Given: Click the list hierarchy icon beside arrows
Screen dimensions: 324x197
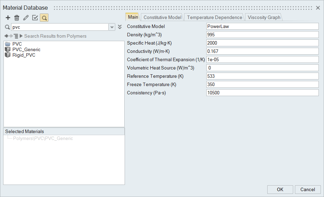Looking at the screenshot, I should pyautogui.click(x=16, y=36).
